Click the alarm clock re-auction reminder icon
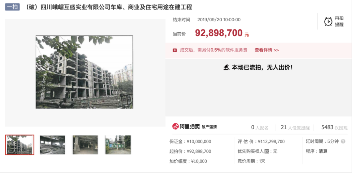352x173 pixels. tap(328, 22)
